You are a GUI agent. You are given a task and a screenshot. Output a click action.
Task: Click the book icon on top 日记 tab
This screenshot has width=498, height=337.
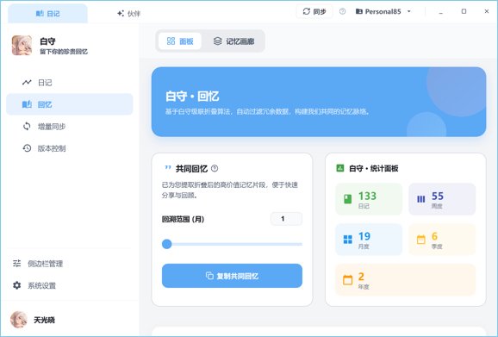tap(40, 13)
